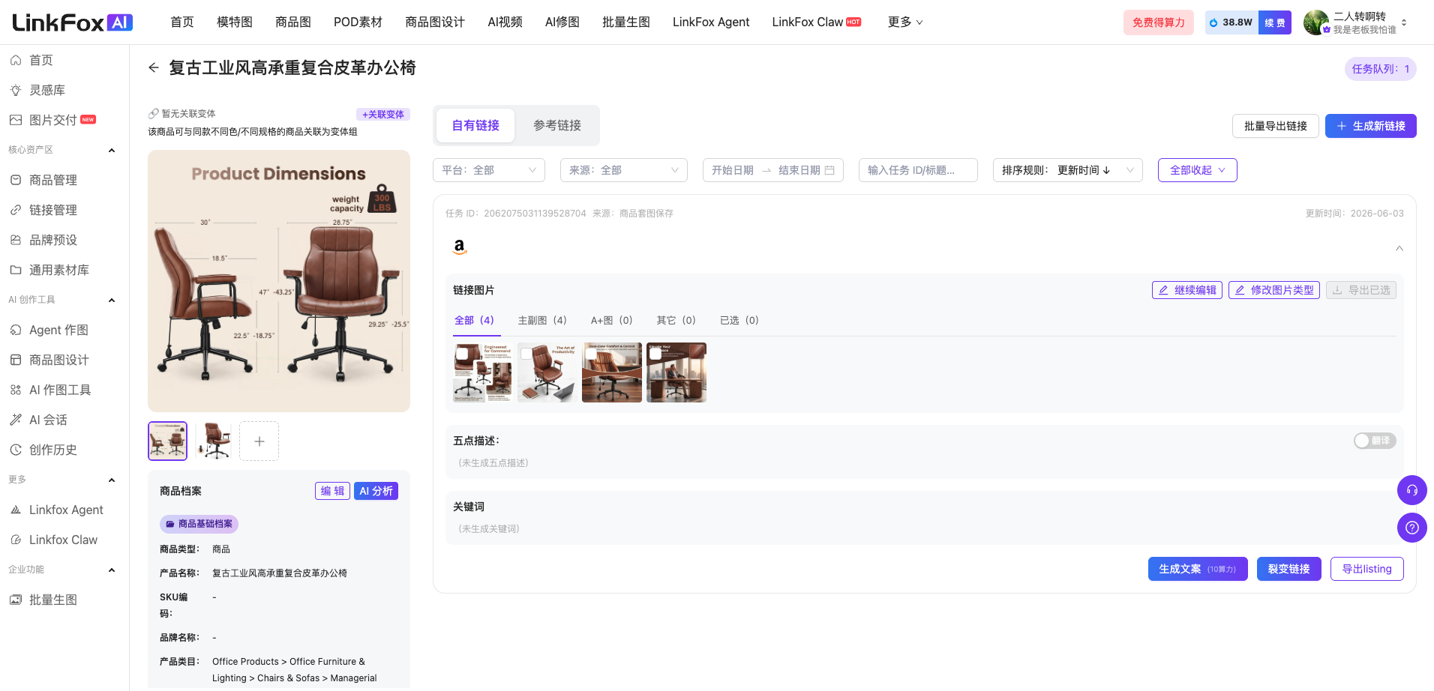Open the 排序规则 更新时间 dropdown

pyautogui.click(x=1068, y=170)
